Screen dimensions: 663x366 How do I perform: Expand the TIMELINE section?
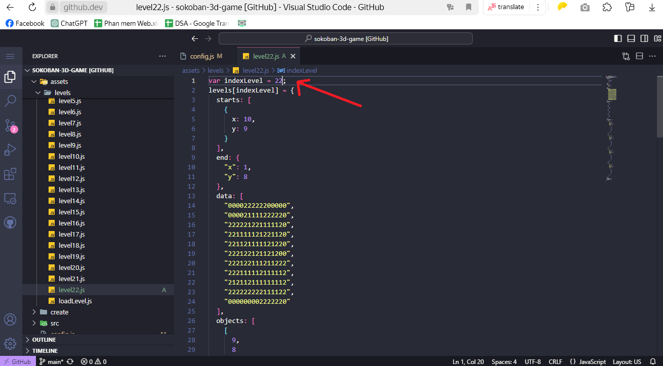[x=45, y=350]
